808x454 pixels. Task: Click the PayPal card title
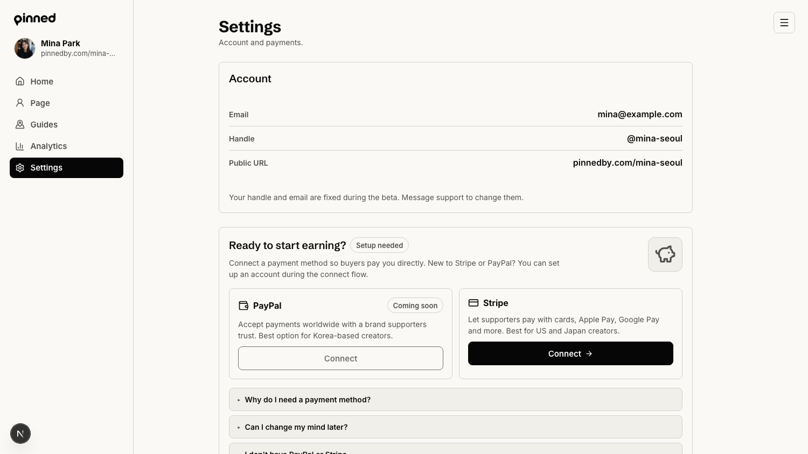[267, 306]
